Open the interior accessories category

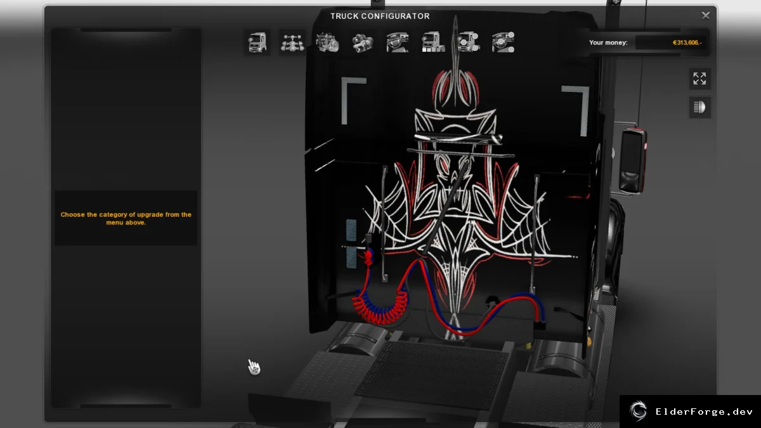(503, 42)
